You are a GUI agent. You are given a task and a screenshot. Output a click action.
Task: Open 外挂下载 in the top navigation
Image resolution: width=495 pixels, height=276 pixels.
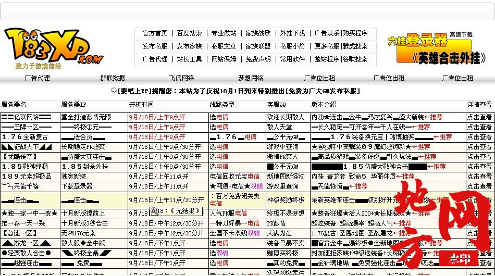[x=292, y=33]
